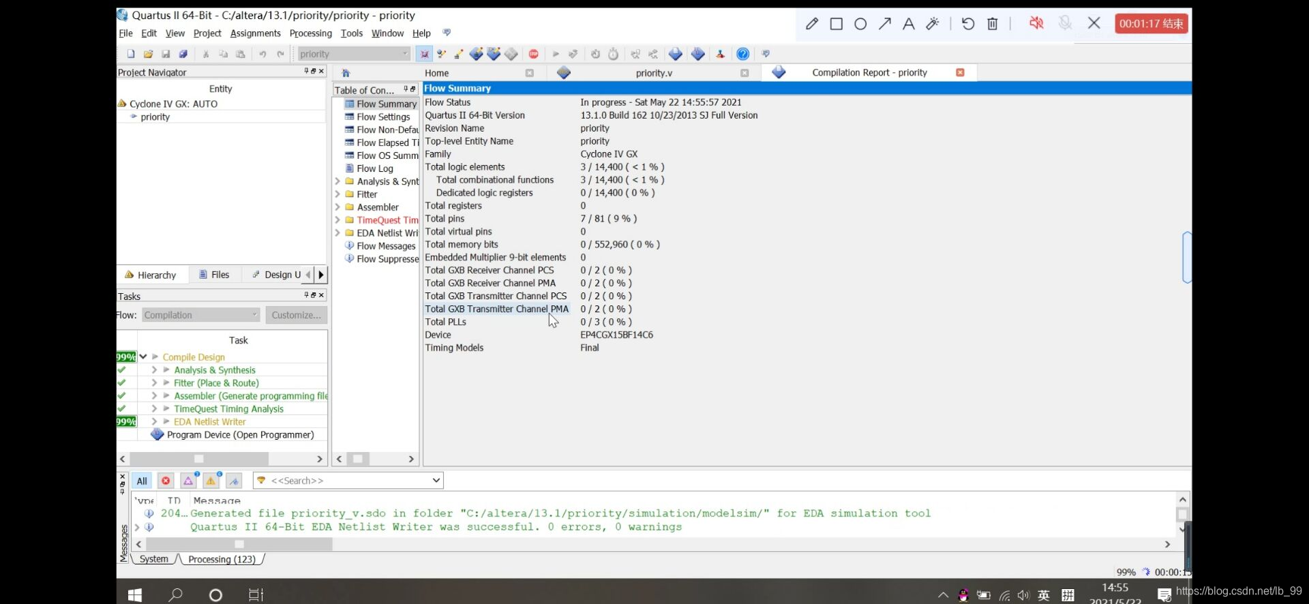Open the Tools menu
The image size is (1309, 604).
(x=352, y=33)
